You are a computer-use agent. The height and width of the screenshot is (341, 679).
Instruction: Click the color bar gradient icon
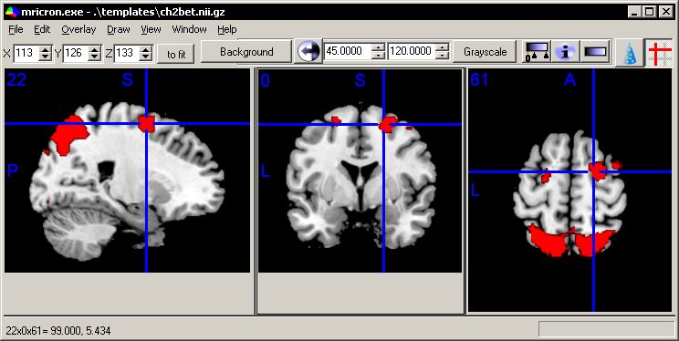click(x=595, y=51)
